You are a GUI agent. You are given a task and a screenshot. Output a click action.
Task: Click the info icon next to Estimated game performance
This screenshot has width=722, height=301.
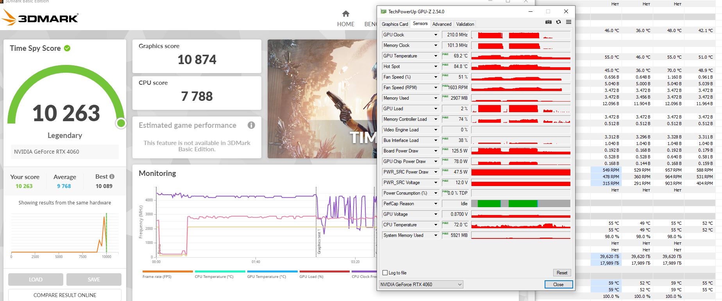tap(251, 125)
